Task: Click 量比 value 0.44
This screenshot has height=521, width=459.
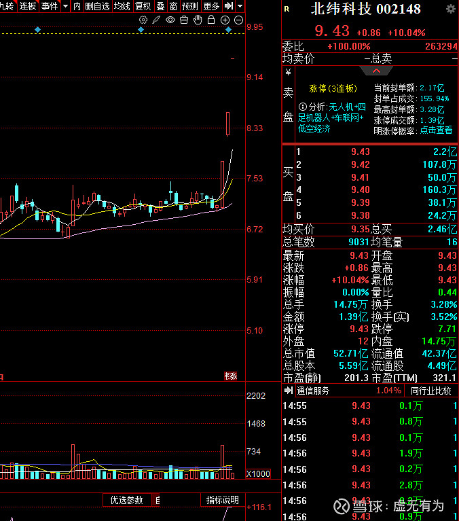Action: tap(447, 292)
